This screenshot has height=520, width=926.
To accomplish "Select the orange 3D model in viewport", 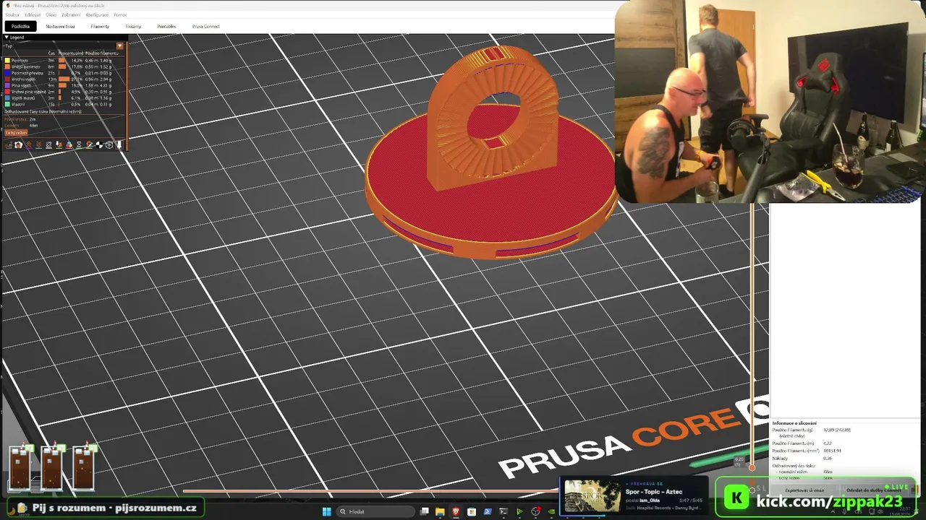I will [492, 152].
